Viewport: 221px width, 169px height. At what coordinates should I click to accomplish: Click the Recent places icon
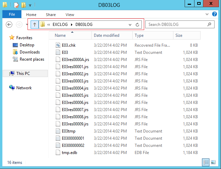(x=15, y=59)
